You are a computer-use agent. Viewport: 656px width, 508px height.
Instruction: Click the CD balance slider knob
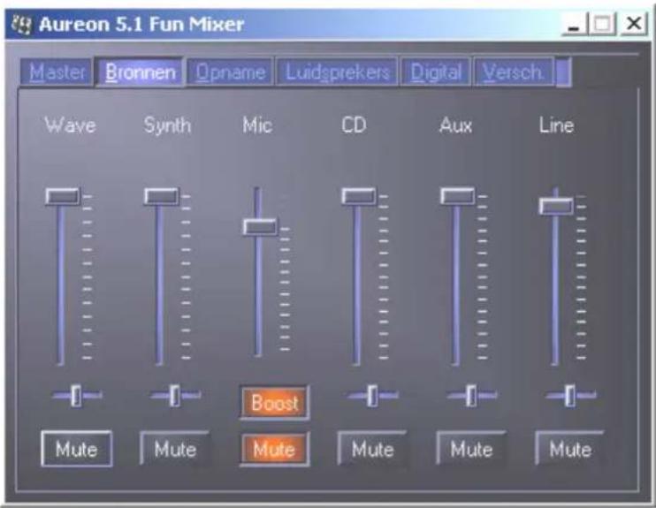point(372,395)
